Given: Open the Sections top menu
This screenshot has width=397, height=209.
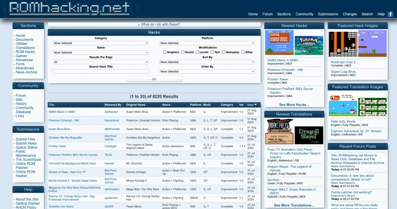Looking at the screenshot, I should pyautogui.click(x=284, y=14).
